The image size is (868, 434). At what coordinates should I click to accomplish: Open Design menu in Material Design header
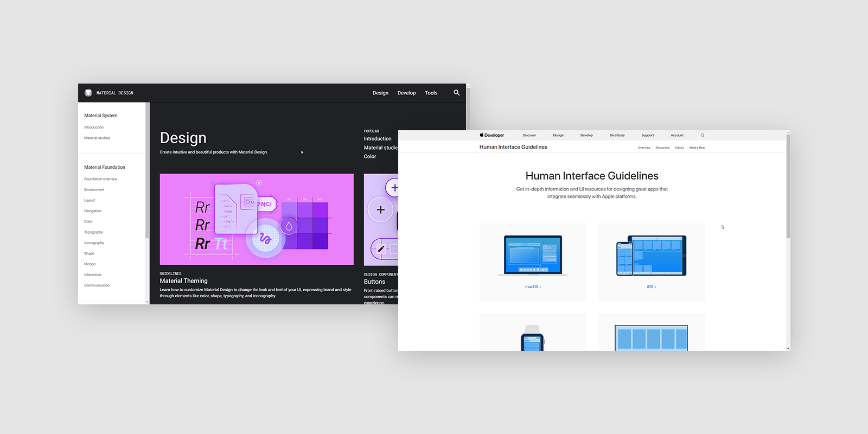(380, 93)
